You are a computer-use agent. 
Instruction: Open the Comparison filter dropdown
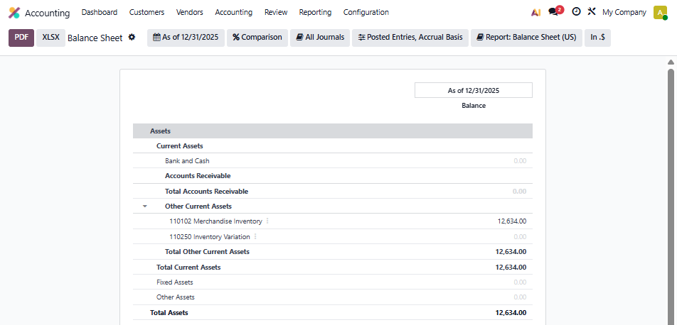point(257,38)
